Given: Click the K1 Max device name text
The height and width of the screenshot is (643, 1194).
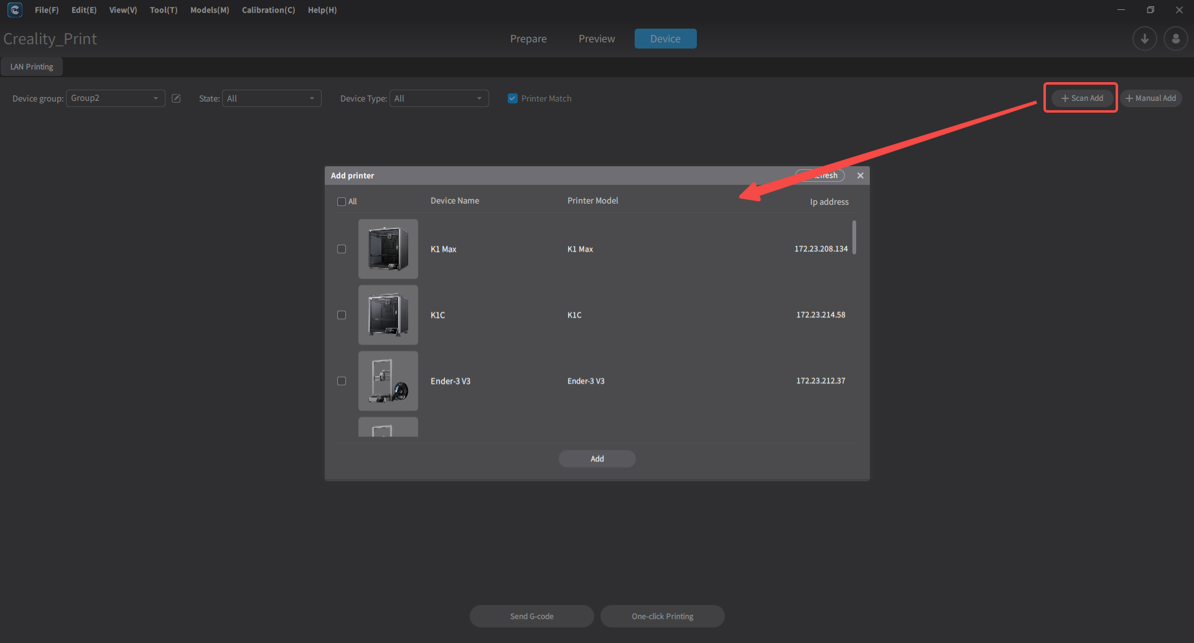Looking at the screenshot, I should 444,249.
